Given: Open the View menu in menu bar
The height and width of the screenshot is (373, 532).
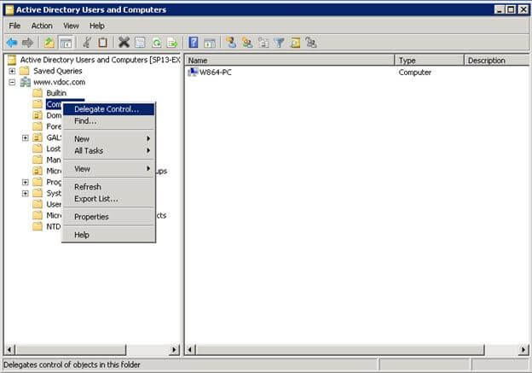Looking at the screenshot, I should tap(71, 26).
